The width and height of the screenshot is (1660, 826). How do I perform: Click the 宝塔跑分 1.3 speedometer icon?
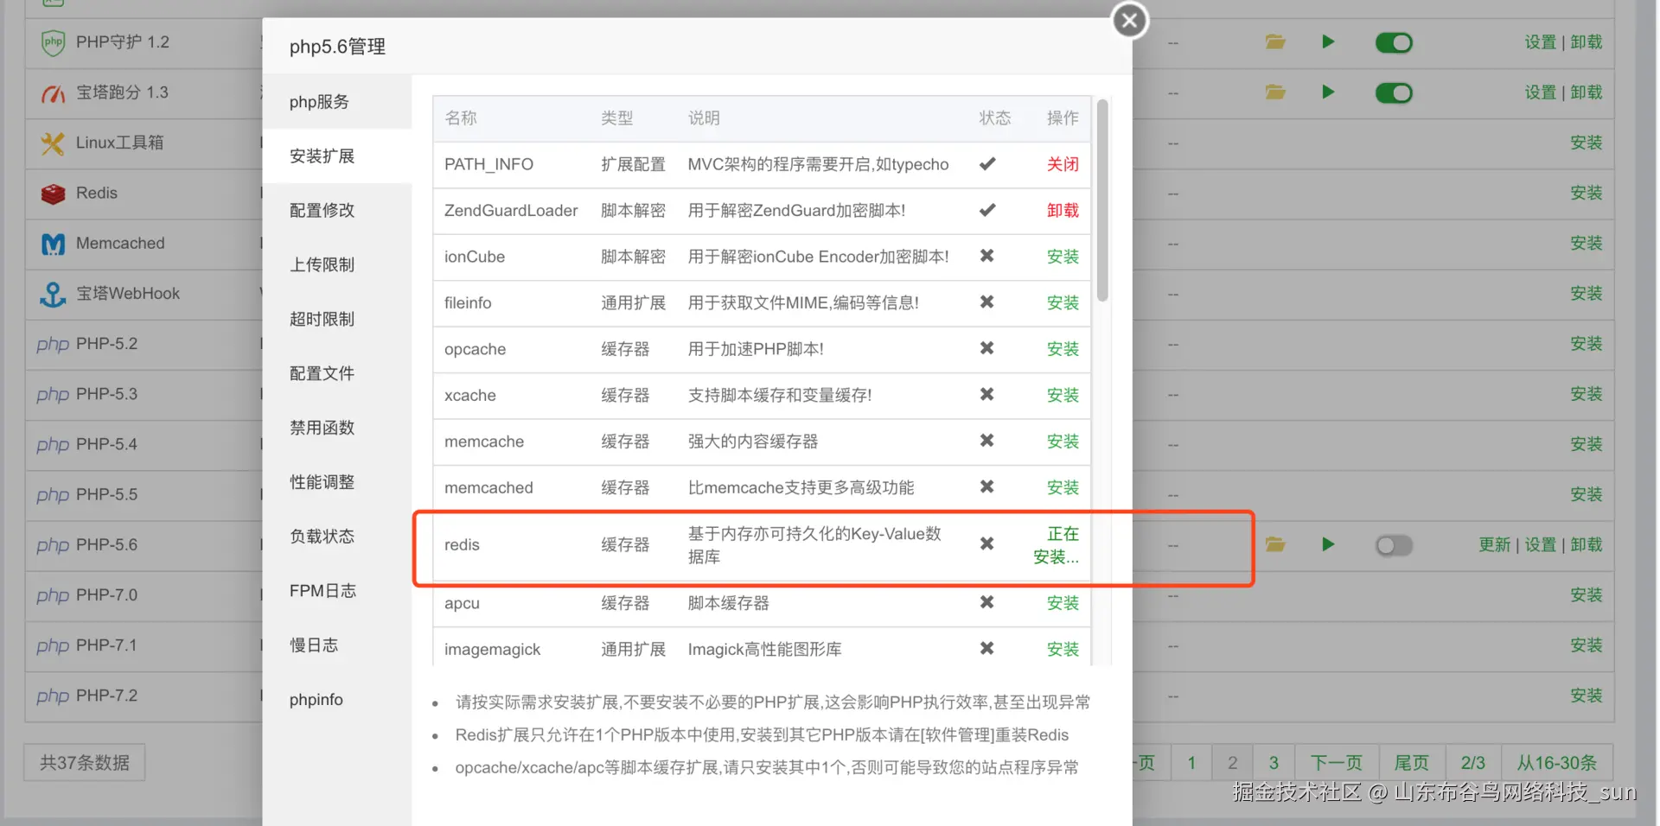[53, 92]
